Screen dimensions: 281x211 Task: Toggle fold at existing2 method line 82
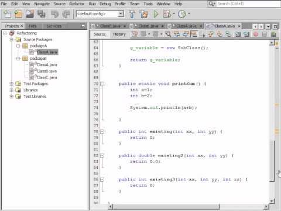(x=102, y=156)
